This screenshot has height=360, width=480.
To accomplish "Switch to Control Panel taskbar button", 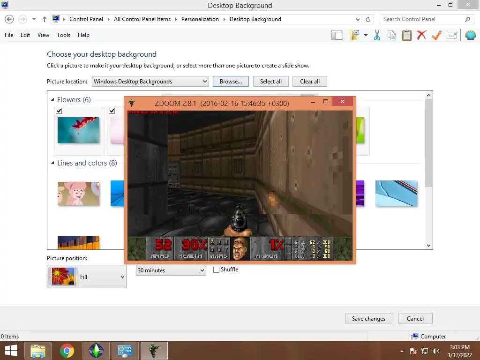I will point(125,351).
